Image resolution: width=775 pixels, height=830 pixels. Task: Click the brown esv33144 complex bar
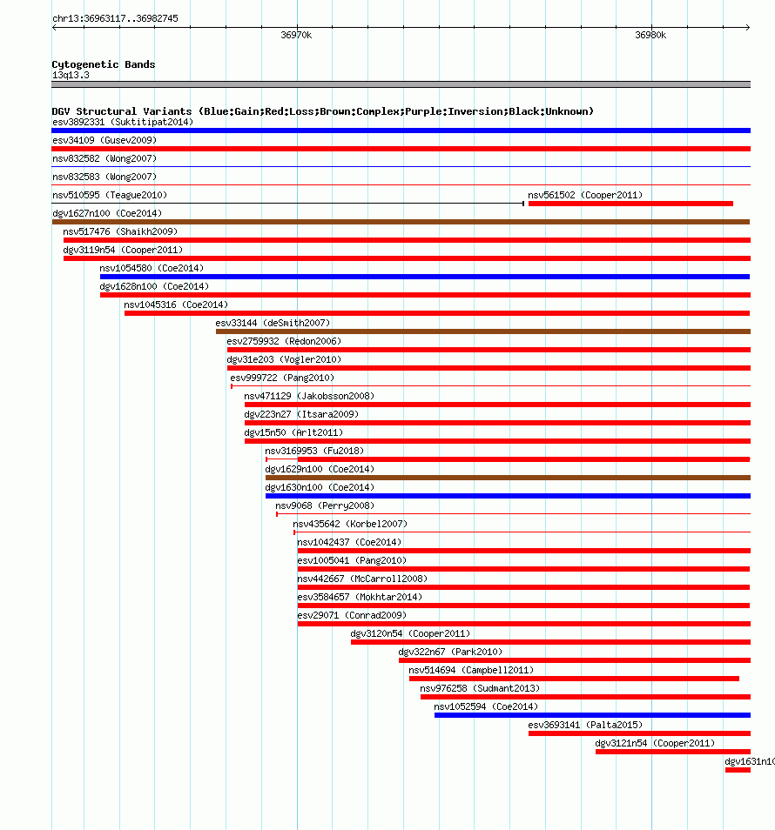(x=483, y=331)
